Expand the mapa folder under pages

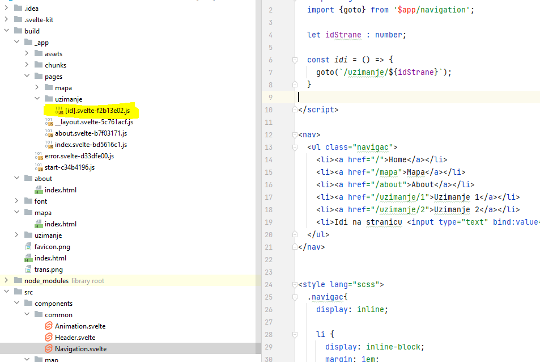[36, 87]
